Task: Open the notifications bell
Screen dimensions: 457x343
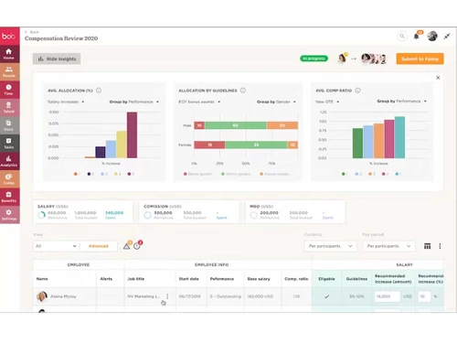Action: [x=417, y=37]
